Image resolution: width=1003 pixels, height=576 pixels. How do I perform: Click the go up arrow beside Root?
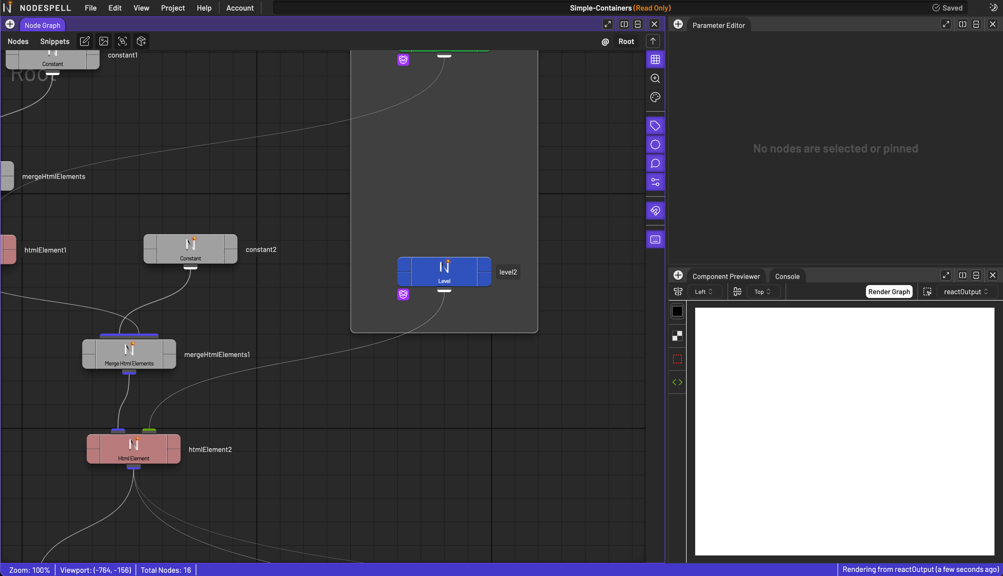(x=653, y=41)
